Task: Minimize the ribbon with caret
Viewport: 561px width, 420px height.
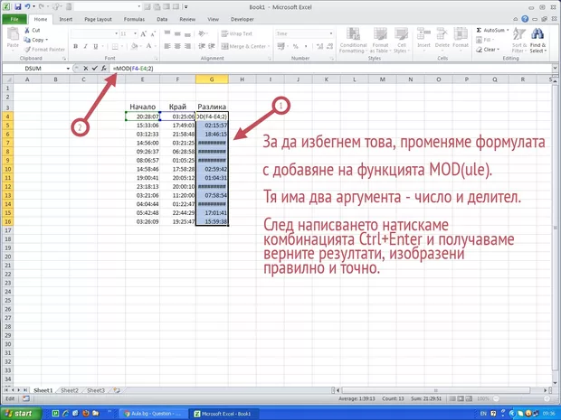Action: tap(515, 19)
